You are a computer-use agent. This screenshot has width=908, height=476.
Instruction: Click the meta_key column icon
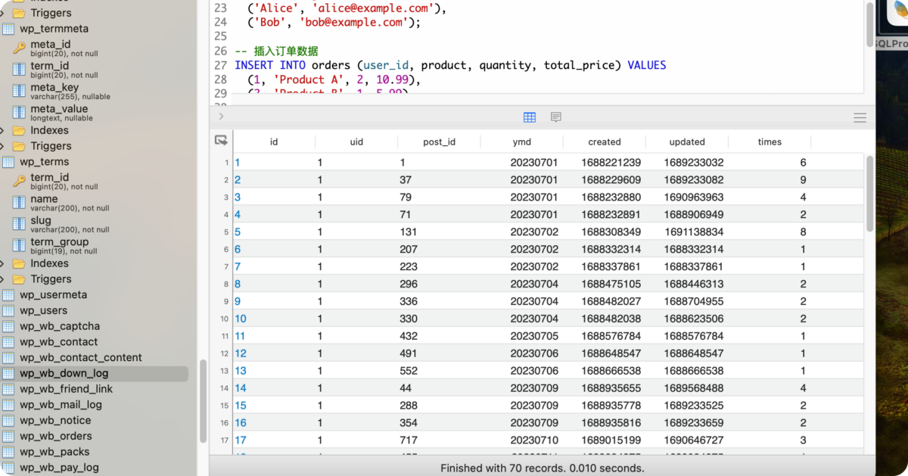(19, 92)
